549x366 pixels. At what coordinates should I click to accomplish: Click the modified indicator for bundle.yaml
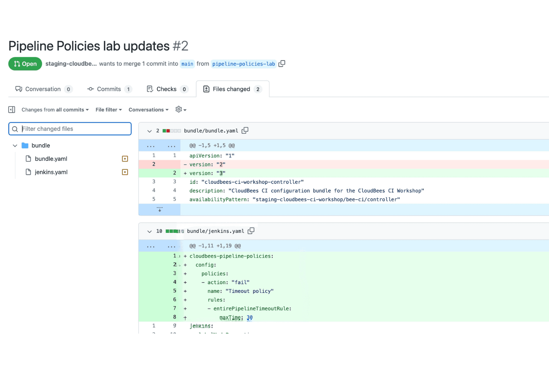125,159
